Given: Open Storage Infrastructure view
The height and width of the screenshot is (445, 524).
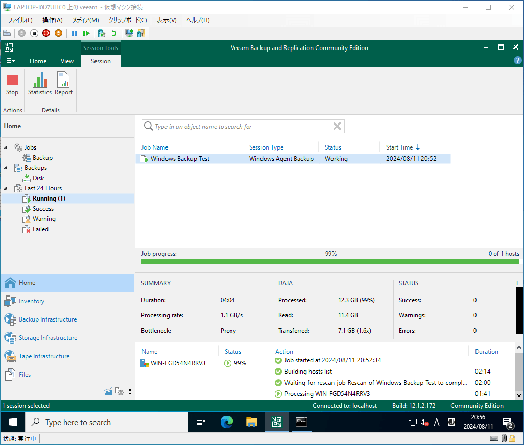Looking at the screenshot, I should click(x=67, y=338).
